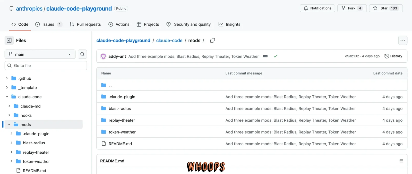Click the Notifications button

[317, 8]
